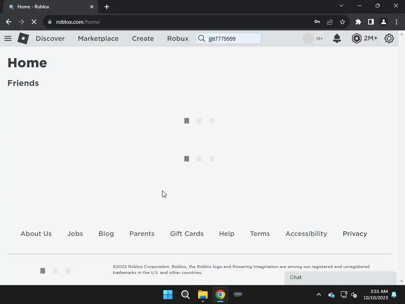The height and width of the screenshot is (304, 405).
Task: Open the tab search chevron
Action: tap(341, 6)
